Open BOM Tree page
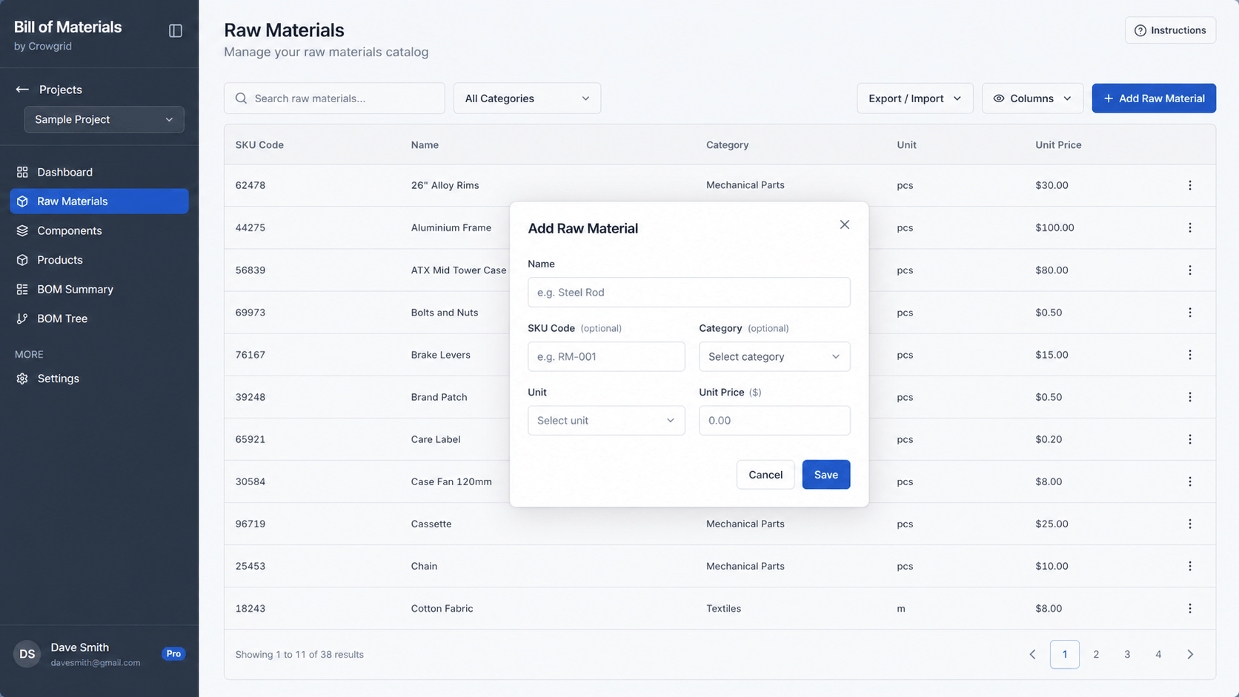The width and height of the screenshot is (1239, 697). (99, 319)
